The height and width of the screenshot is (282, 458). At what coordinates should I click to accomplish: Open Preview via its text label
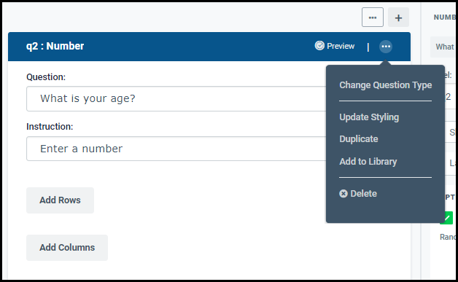(341, 46)
